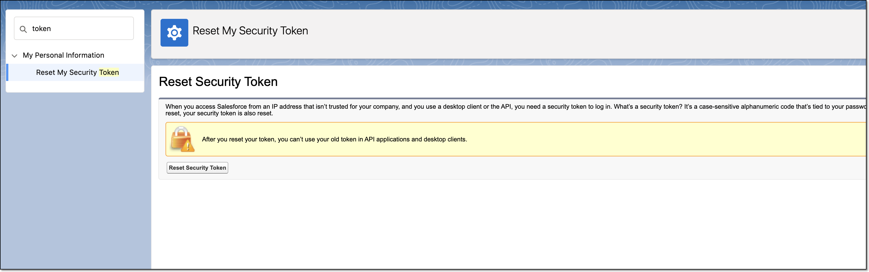The height and width of the screenshot is (272, 869).
Task: Click the blue selection bar beside the sidebar item
Action: 7,72
